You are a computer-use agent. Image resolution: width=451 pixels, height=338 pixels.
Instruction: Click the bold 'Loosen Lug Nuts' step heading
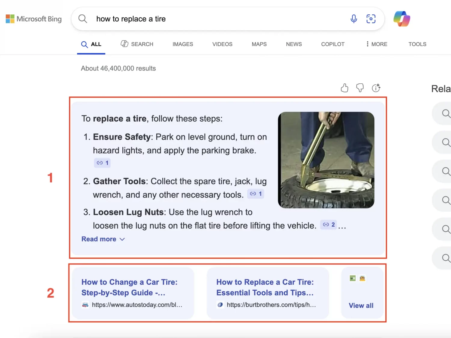click(128, 212)
